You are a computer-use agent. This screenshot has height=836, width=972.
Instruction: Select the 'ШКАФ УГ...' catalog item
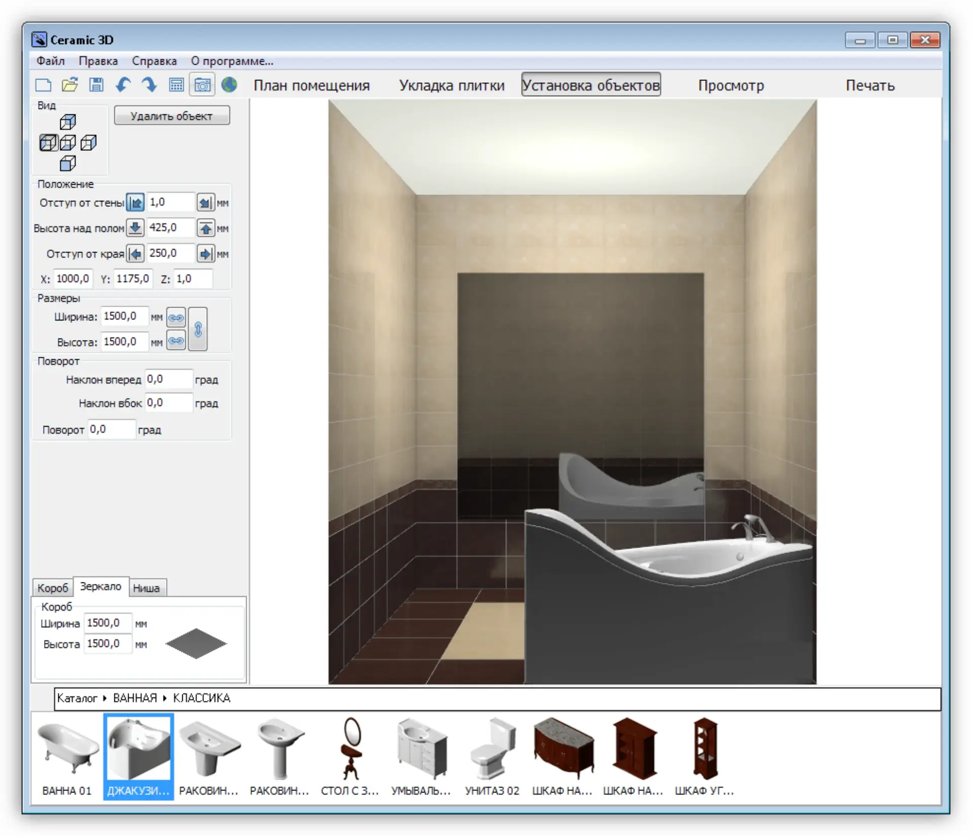click(704, 757)
